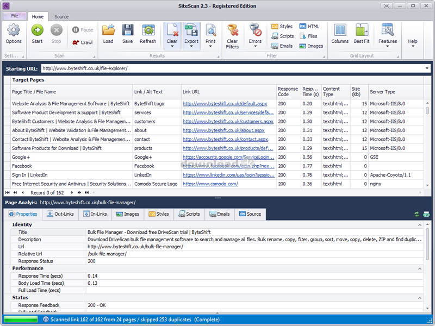The image size is (435, 326).
Task: Sort by the Server Type column header
Action: coord(396,92)
